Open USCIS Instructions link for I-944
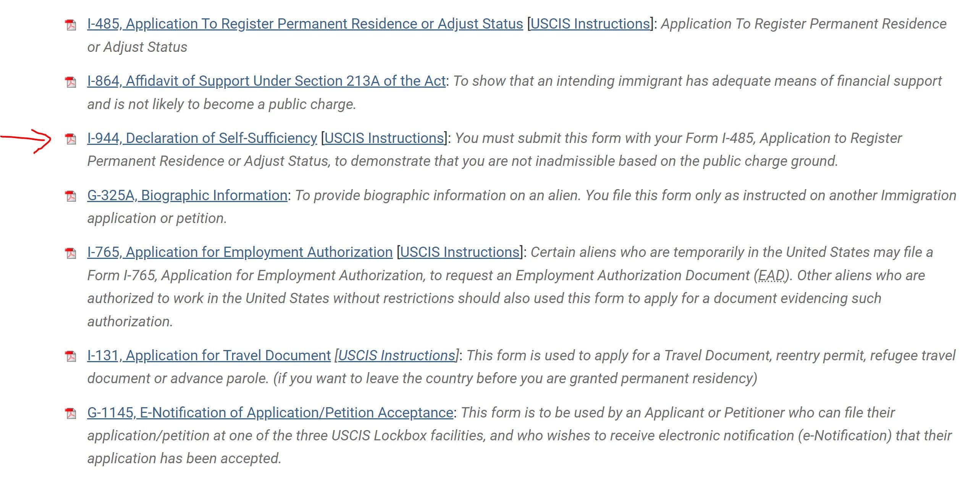 (x=384, y=138)
